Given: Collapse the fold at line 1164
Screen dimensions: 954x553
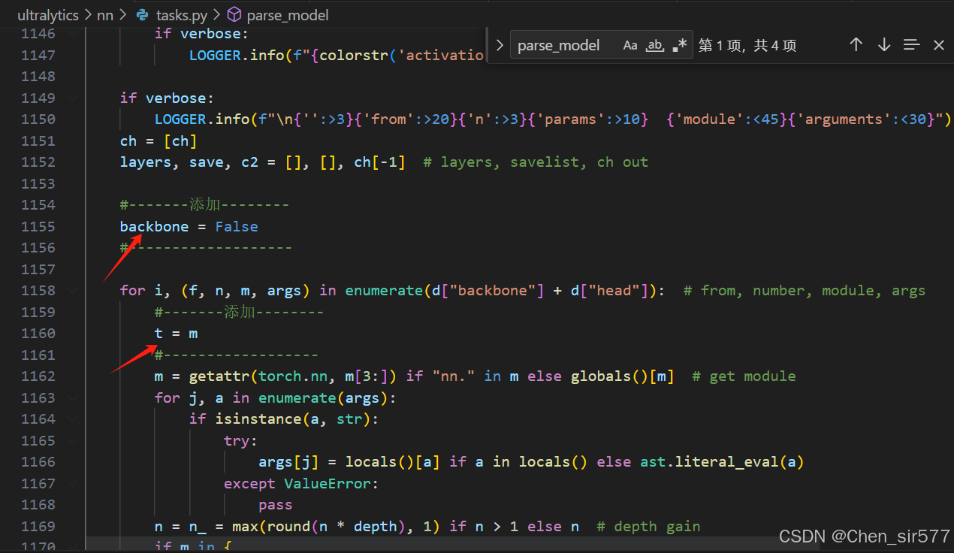Looking at the screenshot, I should pos(72,419).
